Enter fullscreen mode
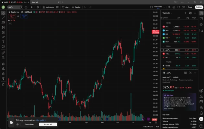204x129 pixels. 179,7
